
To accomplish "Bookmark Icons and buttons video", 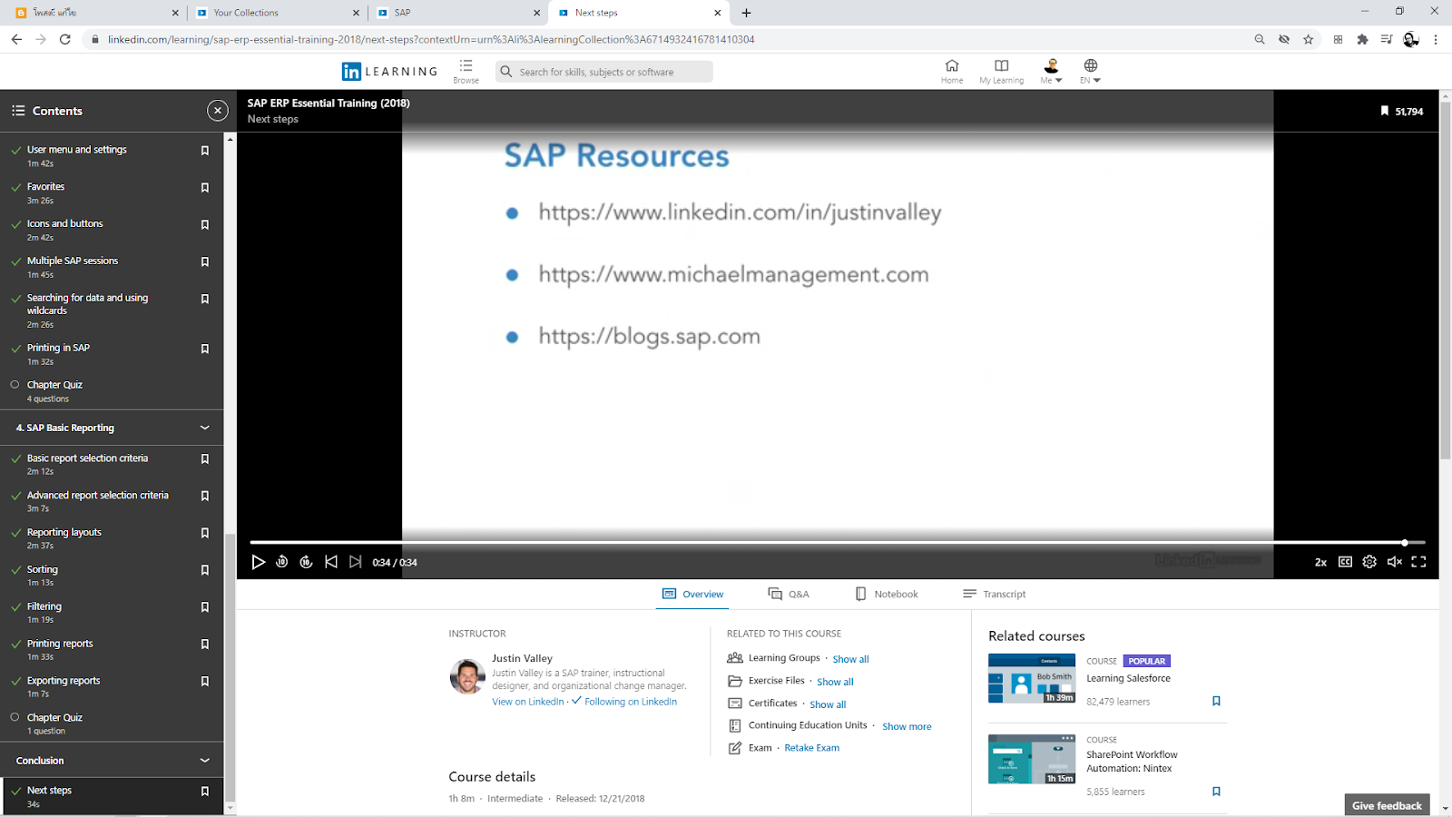I will pos(205,225).
